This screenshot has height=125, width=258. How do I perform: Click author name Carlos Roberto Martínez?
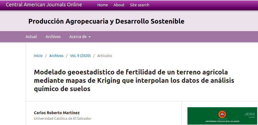(57, 113)
